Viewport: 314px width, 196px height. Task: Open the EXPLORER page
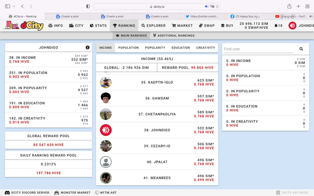click(x=154, y=26)
